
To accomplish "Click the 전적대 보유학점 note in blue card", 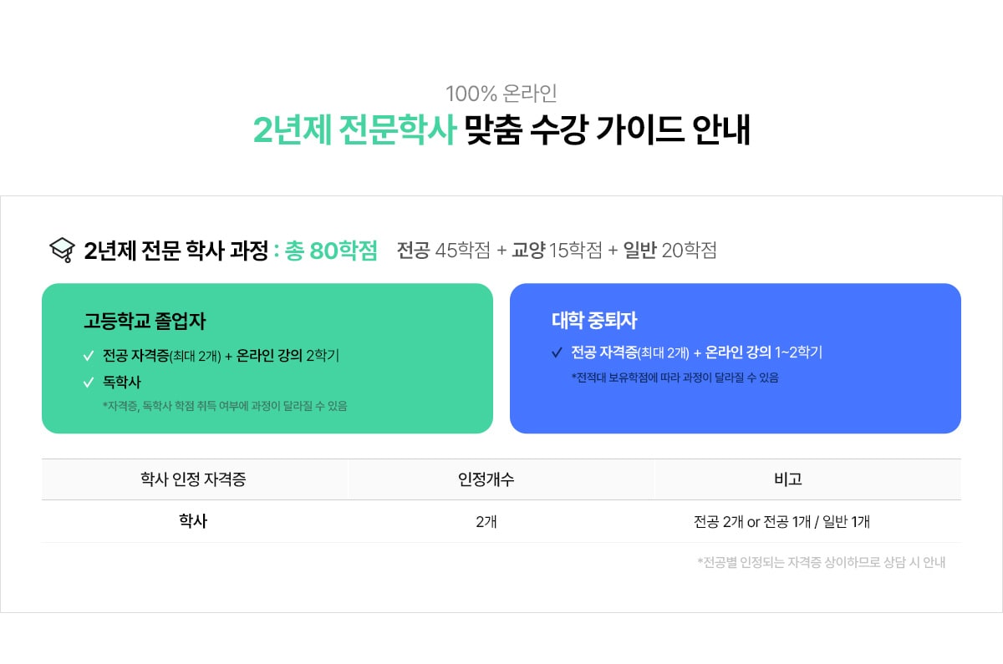I will tap(675, 378).
